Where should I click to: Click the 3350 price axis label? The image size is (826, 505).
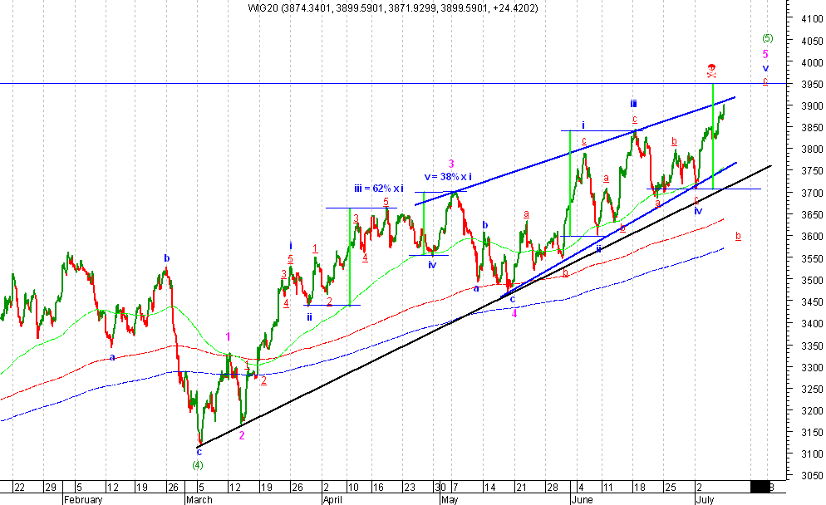tap(811, 346)
